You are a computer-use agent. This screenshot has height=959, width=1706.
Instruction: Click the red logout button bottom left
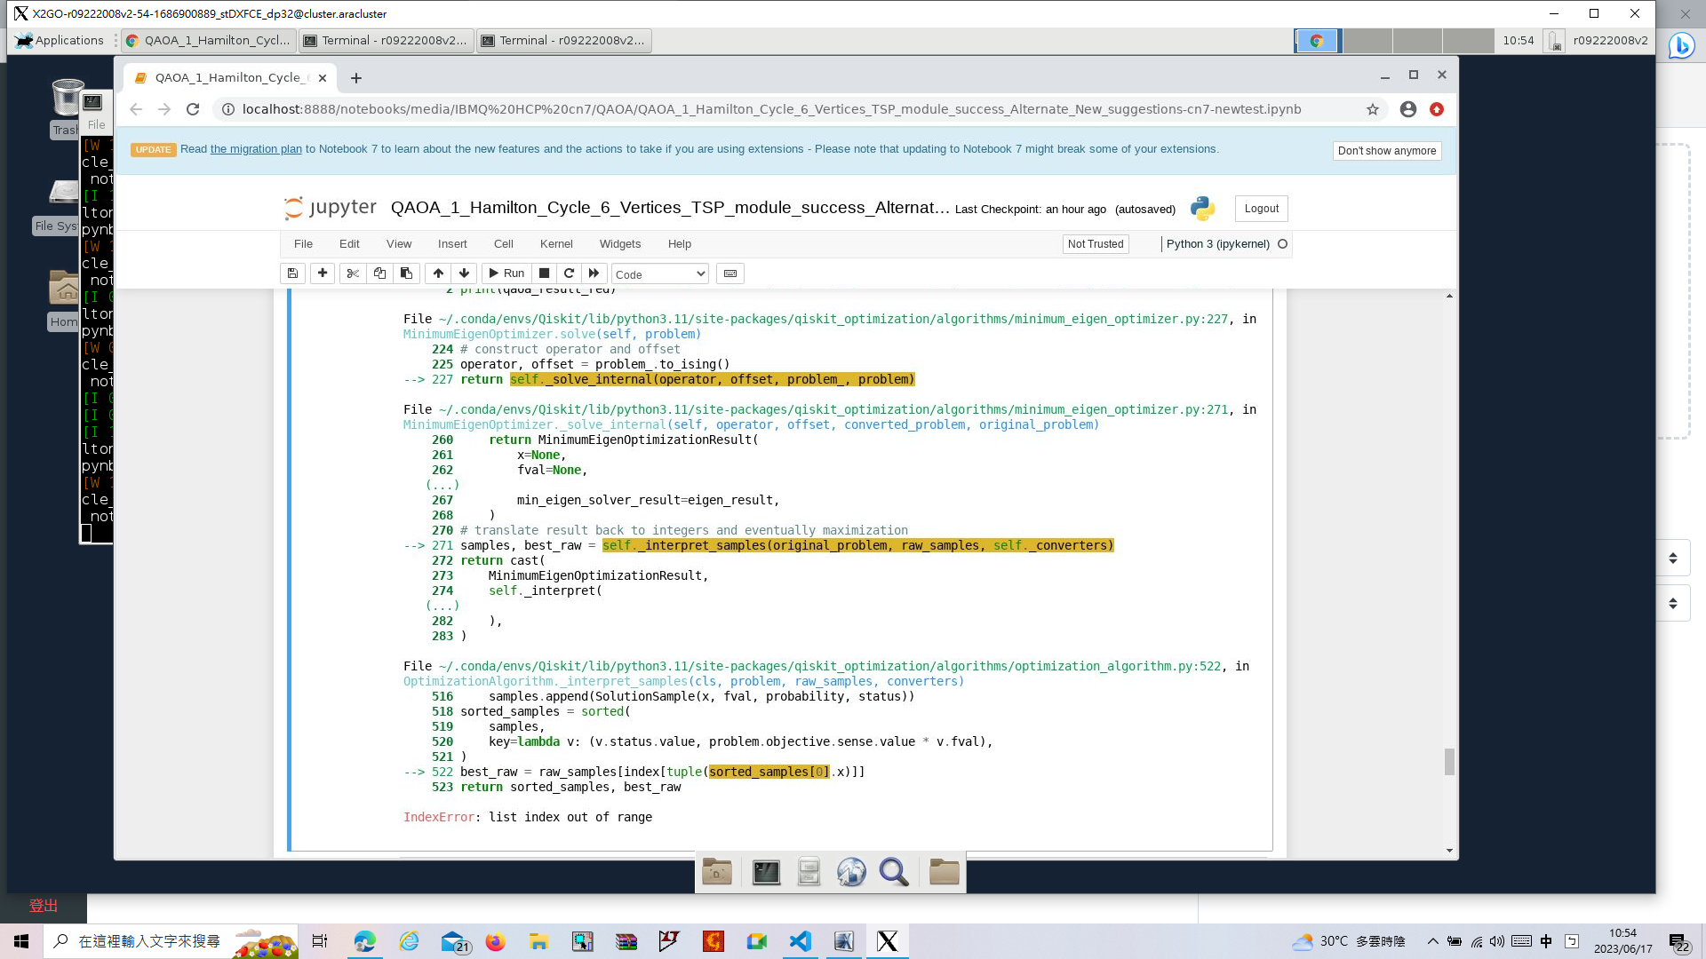pyautogui.click(x=44, y=906)
